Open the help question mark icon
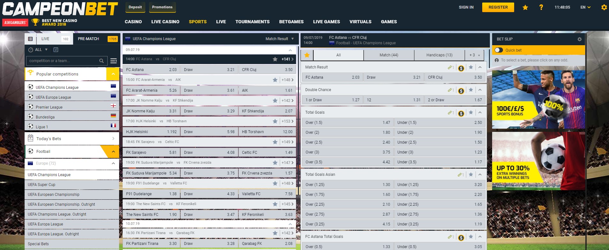This screenshot has width=609, height=250. pyautogui.click(x=541, y=7)
